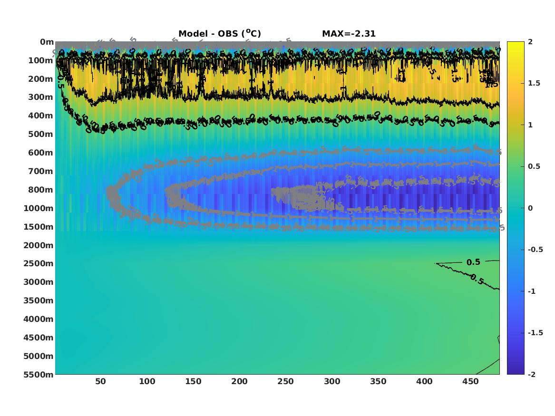Click the colorbar tick label '-0.5'
555x416 pixels.
pos(535,250)
